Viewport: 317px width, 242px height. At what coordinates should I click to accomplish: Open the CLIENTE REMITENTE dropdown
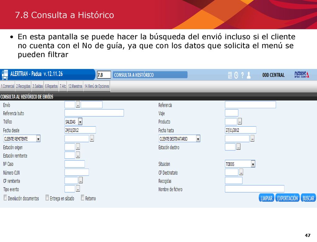(38, 138)
